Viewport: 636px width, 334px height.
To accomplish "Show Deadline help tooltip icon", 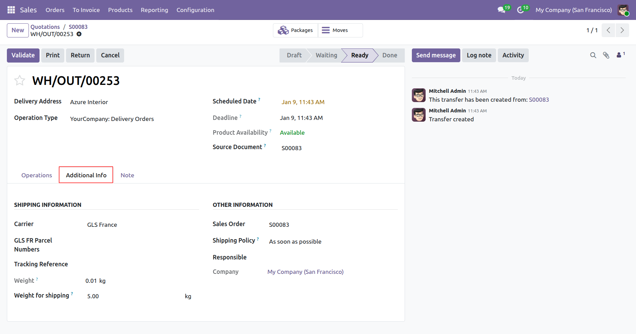I will click(240, 116).
